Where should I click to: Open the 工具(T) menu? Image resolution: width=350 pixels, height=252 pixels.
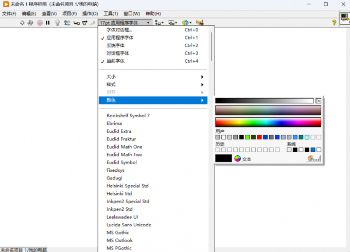pyautogui.click(x=111, y=14)
